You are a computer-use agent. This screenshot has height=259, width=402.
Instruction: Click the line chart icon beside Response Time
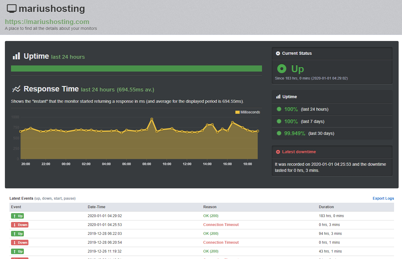tap(16, 89)
